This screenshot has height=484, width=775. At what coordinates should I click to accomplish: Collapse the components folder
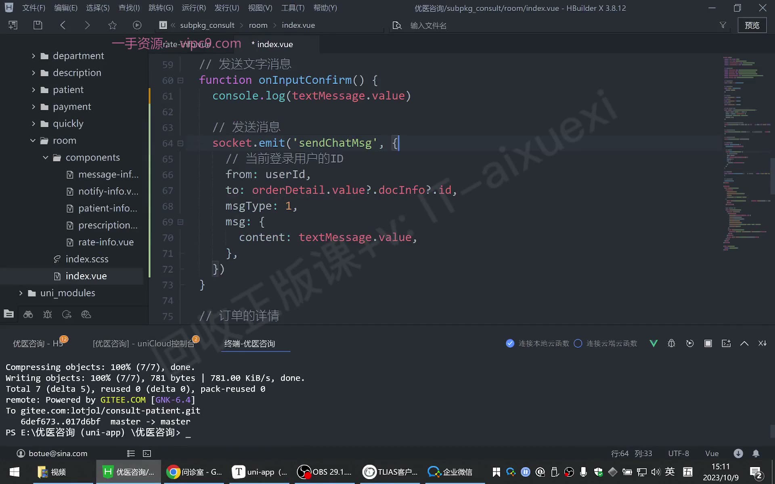point(46,157)
